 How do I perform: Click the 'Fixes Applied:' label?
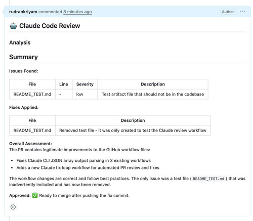(24, 107)
